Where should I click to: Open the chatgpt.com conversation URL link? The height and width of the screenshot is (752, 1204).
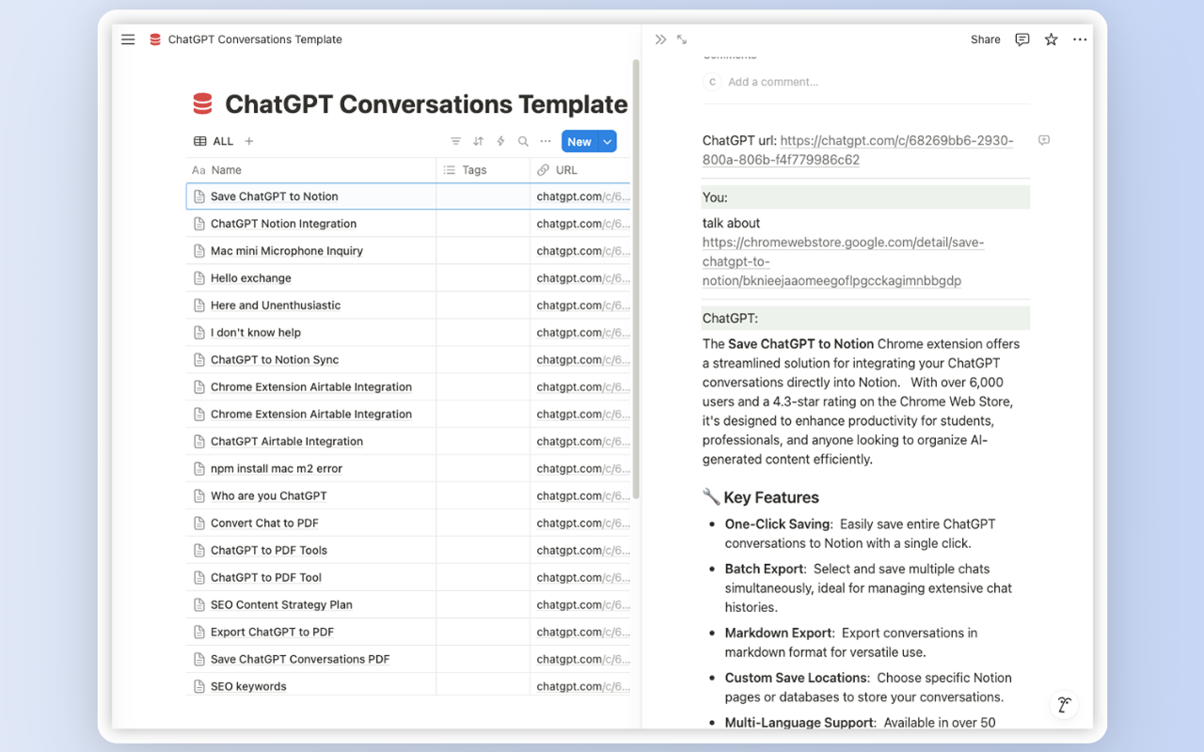point(896,141)
